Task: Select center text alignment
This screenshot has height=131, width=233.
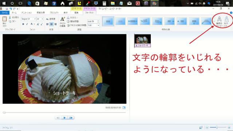Action: click(x=51, y=24)
